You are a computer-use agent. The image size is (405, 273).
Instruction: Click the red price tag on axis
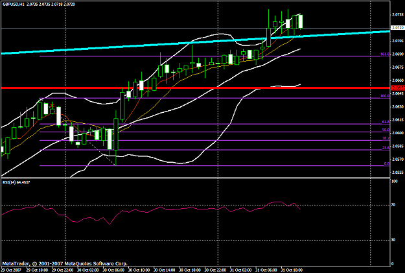[397, 88]
